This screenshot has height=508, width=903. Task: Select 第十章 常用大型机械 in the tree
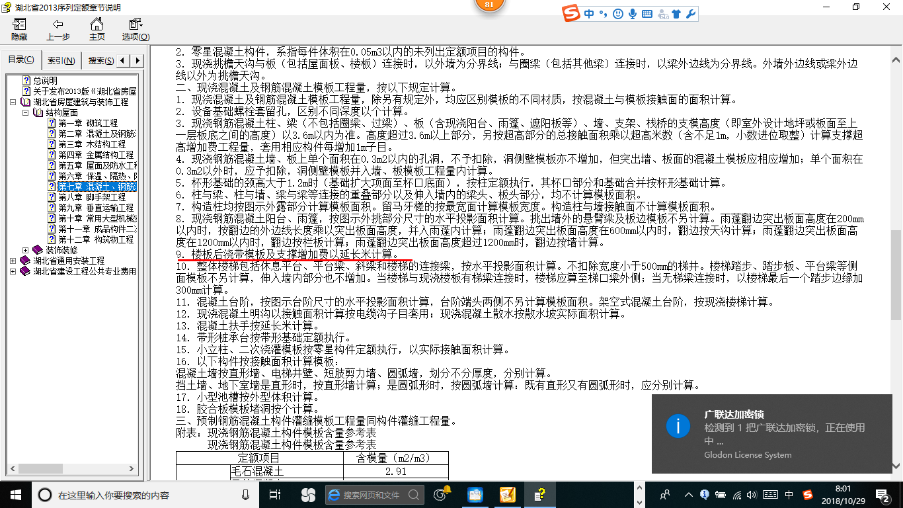coord(97,218)
